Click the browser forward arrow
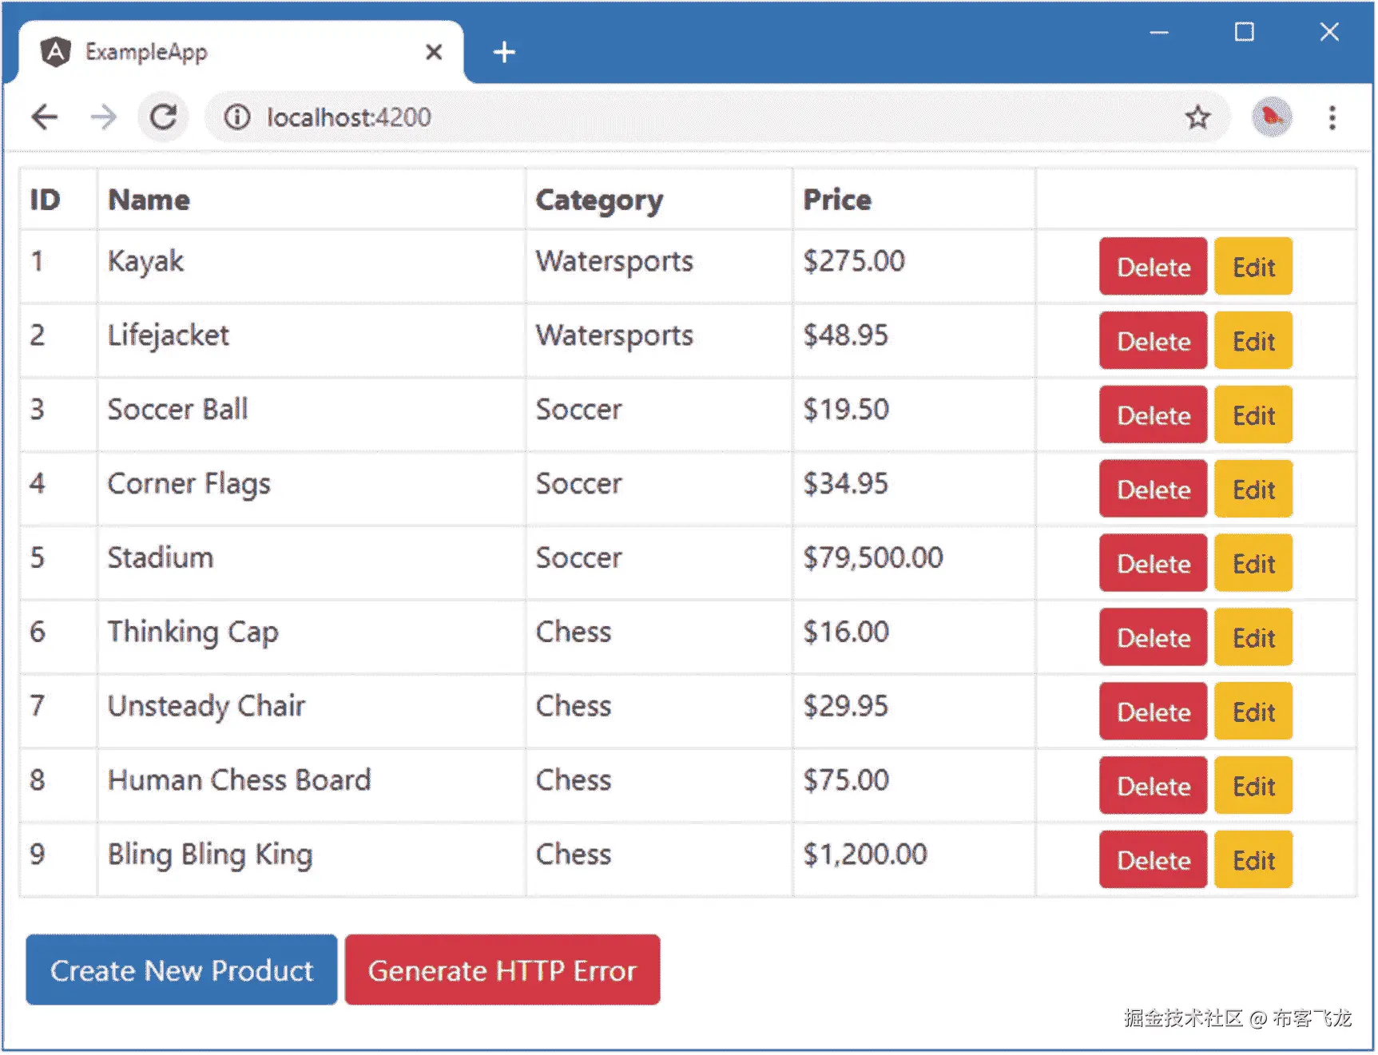This screenshot has height=1055, width=1378. [x=103, y=117]
